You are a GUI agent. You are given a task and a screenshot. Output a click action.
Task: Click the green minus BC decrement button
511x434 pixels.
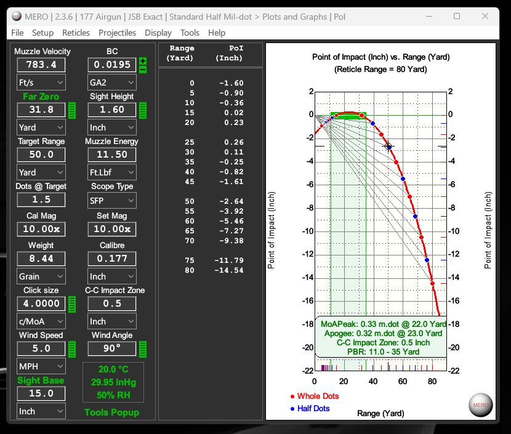click(143, 70)
